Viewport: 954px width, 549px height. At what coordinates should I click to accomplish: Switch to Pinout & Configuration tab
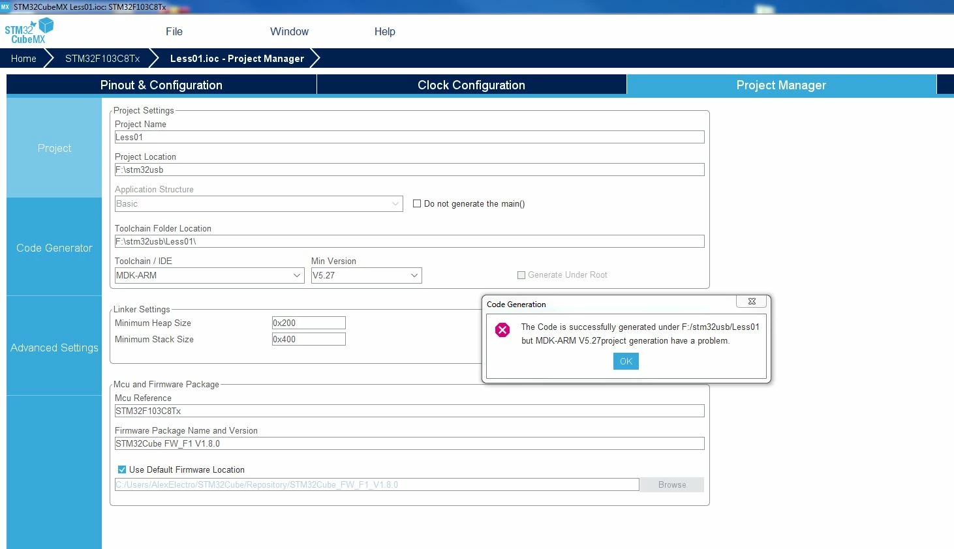(161, 85)
